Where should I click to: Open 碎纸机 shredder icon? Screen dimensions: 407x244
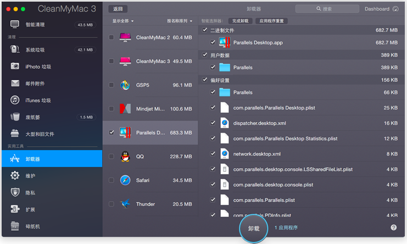(x=15, y=226)
